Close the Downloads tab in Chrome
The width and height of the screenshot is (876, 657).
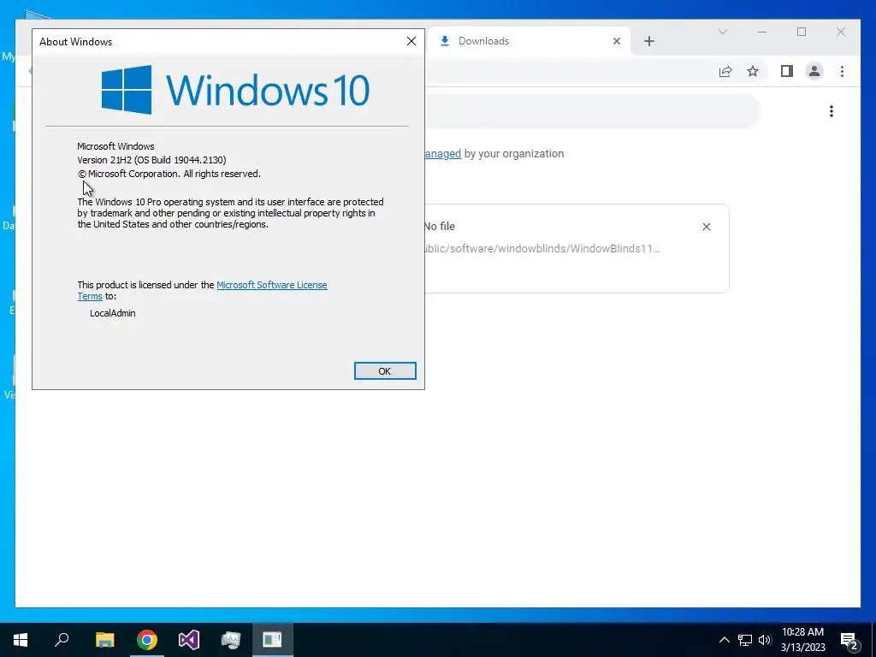[616, 41]
